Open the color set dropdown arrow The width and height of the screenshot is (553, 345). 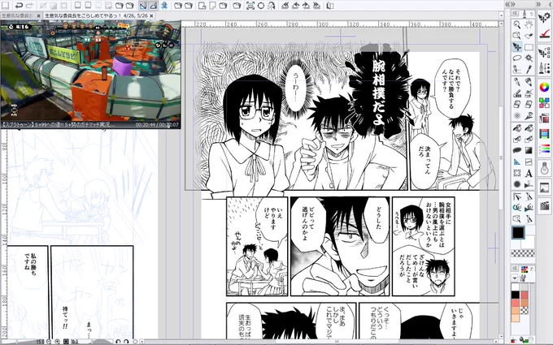coord(515,278)
